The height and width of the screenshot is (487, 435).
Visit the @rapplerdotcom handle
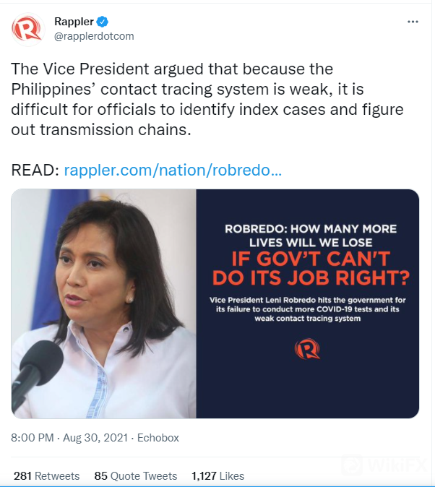tap(94, 36)
